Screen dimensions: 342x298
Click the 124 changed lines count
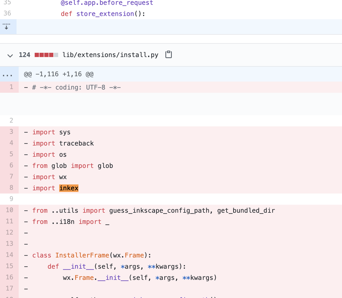[x=24, y=55]
